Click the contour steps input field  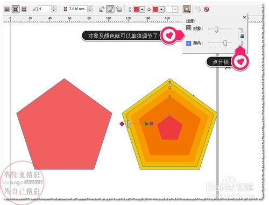click(x=45, y=9)
